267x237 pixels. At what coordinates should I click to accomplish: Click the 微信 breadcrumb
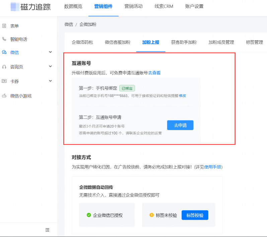(69, 24)
